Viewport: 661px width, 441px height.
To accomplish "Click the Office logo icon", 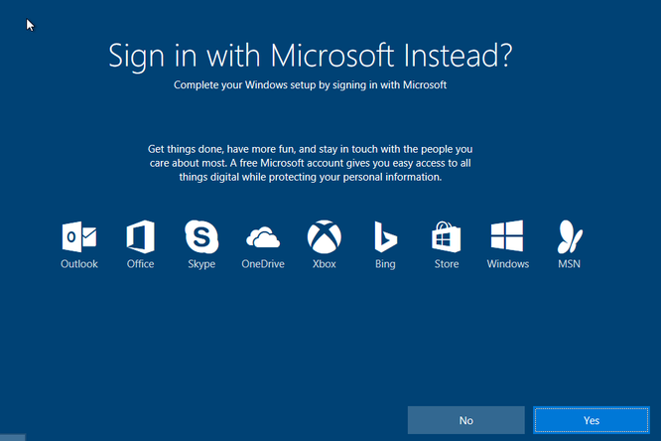I will [140, 236].
